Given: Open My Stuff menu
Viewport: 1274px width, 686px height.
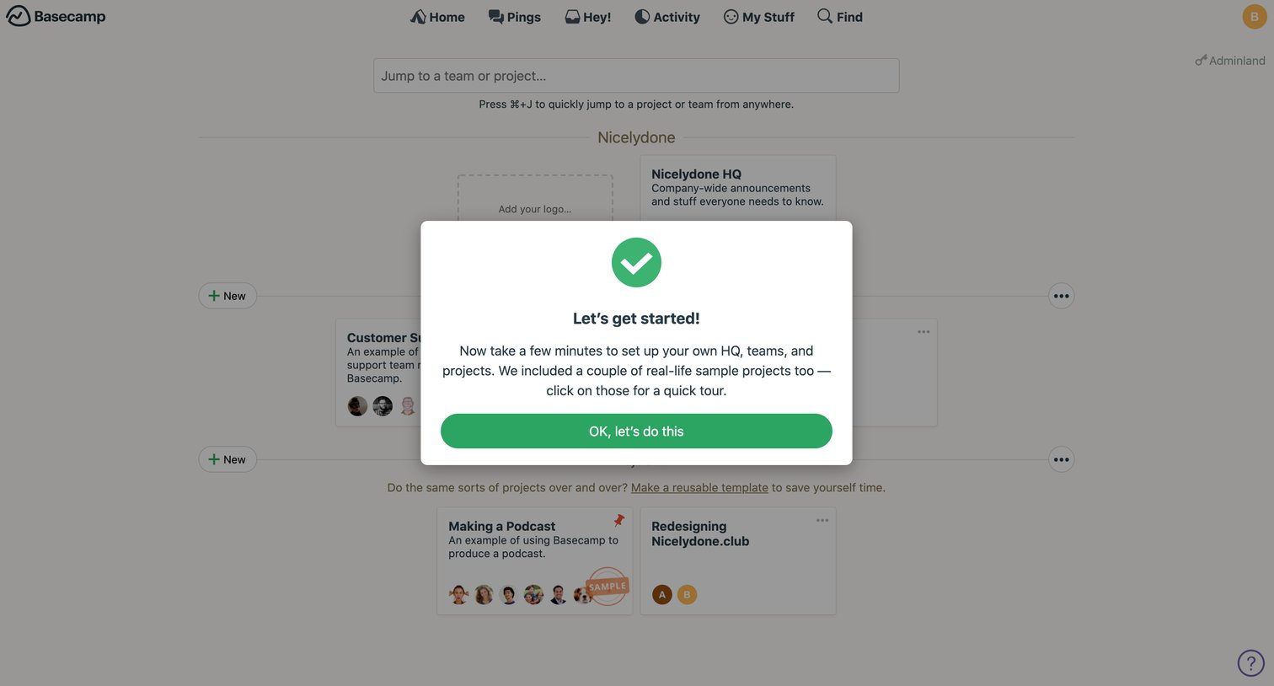Looking at the screenshot, I should [x=759, y=17].
